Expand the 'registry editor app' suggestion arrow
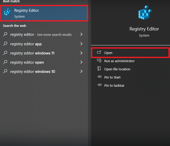The image size is (170, 146). [x=81, y=44]
